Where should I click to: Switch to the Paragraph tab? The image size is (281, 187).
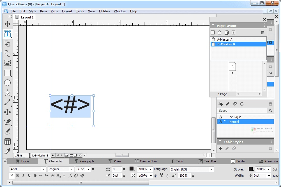point(87,161)
